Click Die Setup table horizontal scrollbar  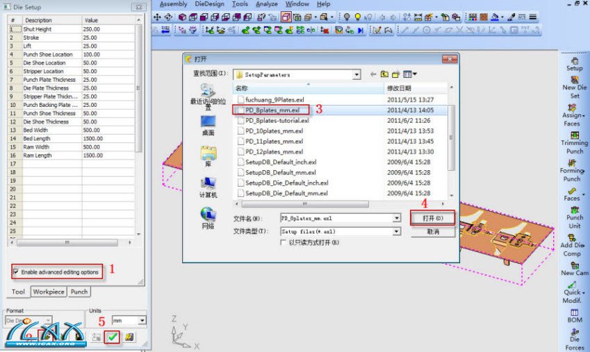click(67, 242)
